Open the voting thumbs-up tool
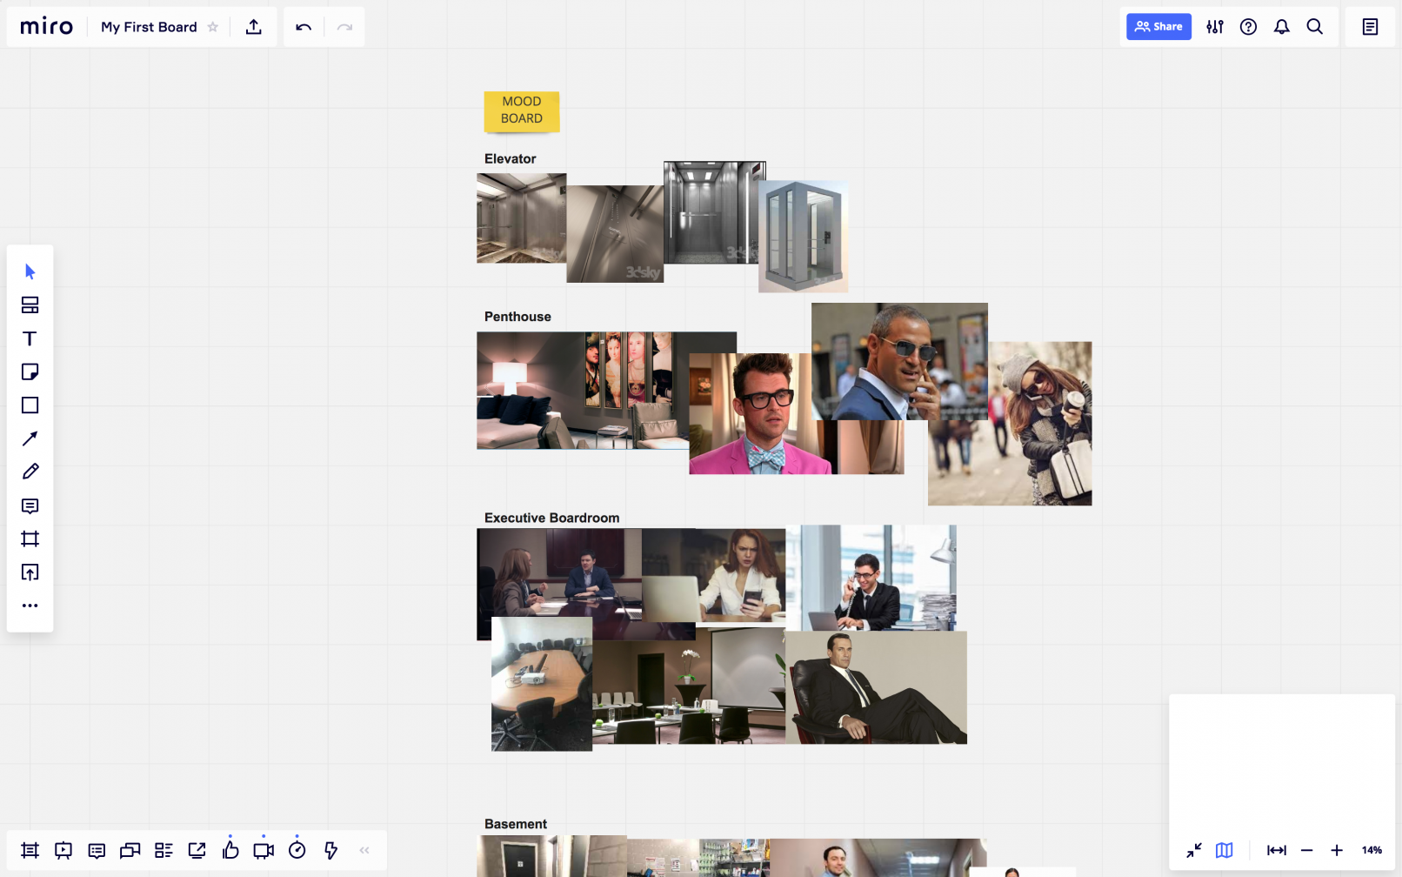1402x877 pixels. coord(230,850)
